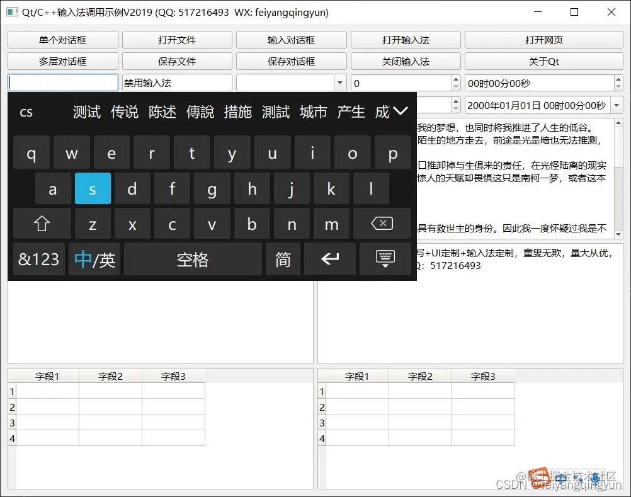631x497 pixels.
Task: Decrease the 00时00分00秒 time field
Action: (618, 87)
